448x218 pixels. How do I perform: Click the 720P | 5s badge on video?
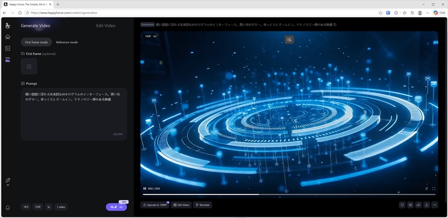150,36
